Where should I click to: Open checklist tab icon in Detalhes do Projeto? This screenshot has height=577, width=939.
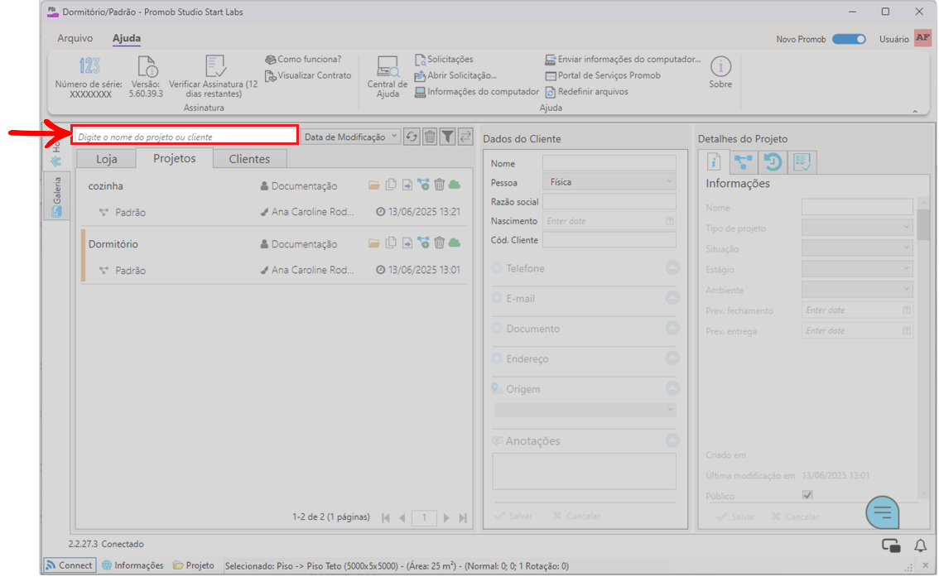[x=802, y=162]
